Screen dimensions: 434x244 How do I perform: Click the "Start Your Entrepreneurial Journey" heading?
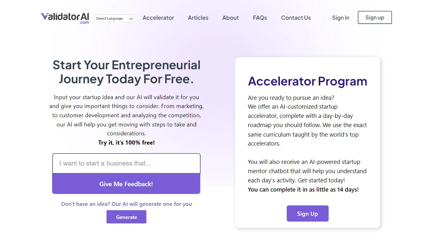(x=126, y=72)
